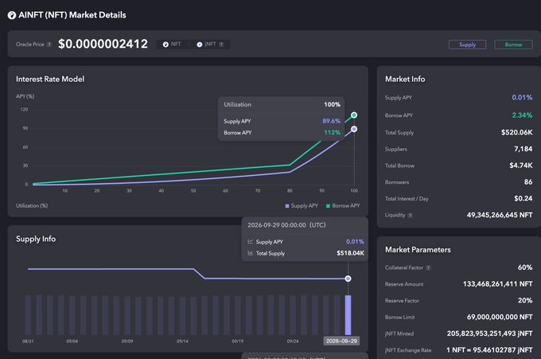Click the Utilization 100% tooltip value
Viewport: 541px width, 359px height.
[332, 104]
